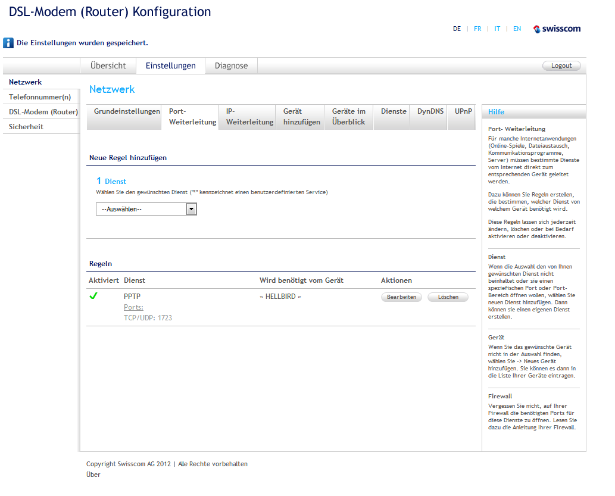Viewport: 615px width, 496px height.
Task: Switch to the Übersicht tab
Action: (x=108, y=65)
